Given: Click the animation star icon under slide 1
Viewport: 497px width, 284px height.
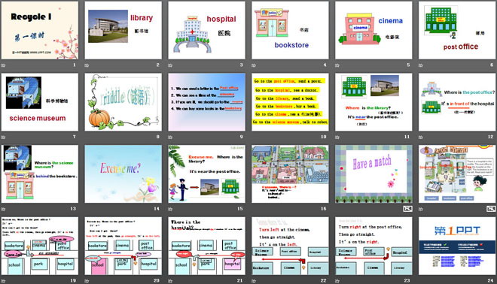Looking at the screenshot, I should click(x=3, y=65).
